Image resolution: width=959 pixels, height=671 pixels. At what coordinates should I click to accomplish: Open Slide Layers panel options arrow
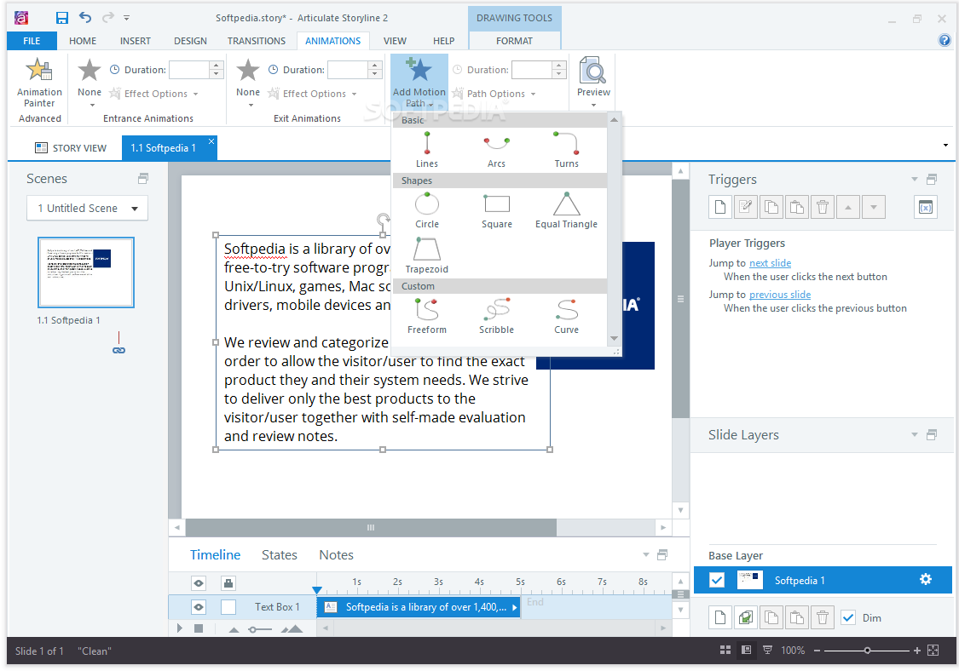[x=915, y=434]
